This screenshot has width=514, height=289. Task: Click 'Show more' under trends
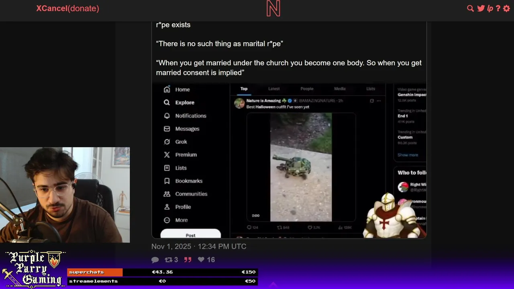click(408, 155)
